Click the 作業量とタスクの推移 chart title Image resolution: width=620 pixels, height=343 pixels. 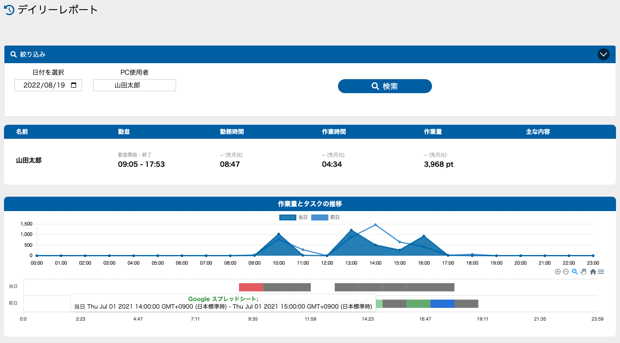pyautogui.click(x=310, y=204)
